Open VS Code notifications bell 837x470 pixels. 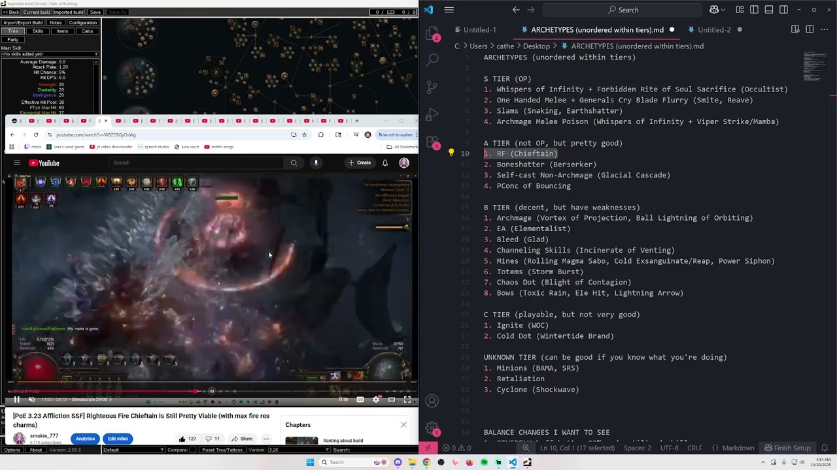(x=825, y=448)
